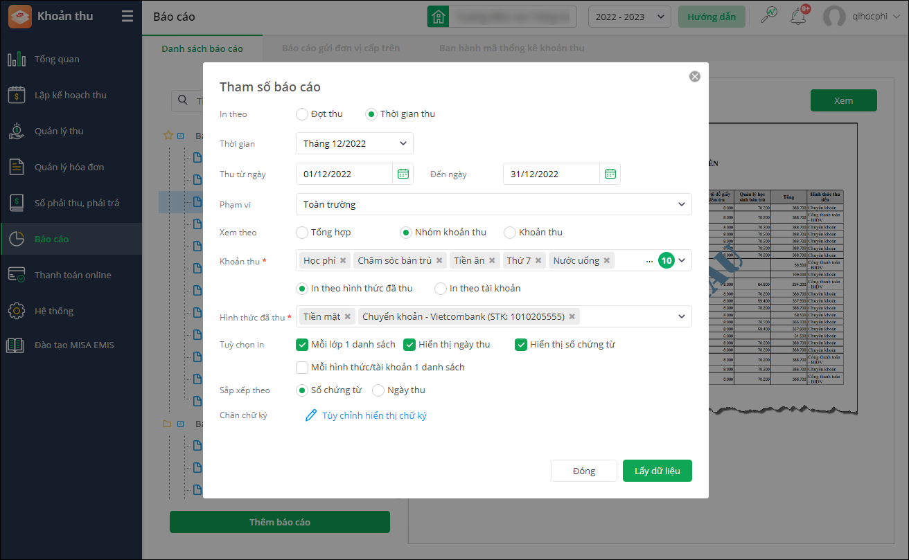This screenshot has width=909, height=560.
Task: Open calendar picker for Đến ngày
Action: pyautogui.click(x=610, y=174)
